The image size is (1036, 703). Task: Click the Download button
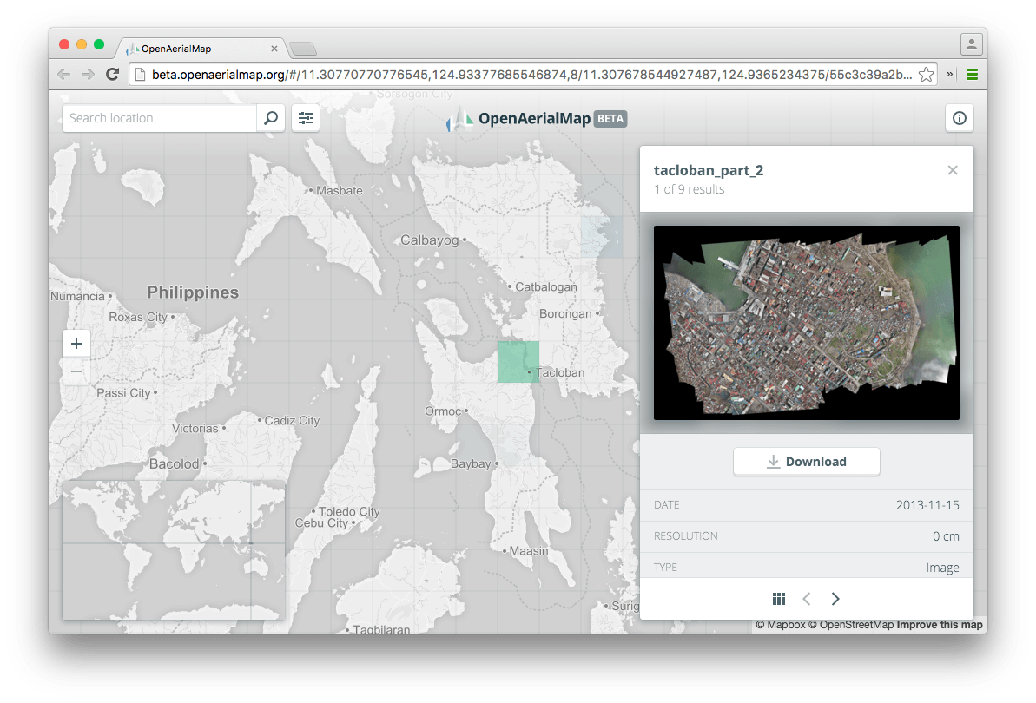(x=806, y=462)
